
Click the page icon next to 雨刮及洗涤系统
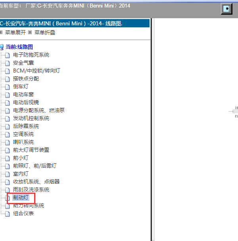pos(7,190)
